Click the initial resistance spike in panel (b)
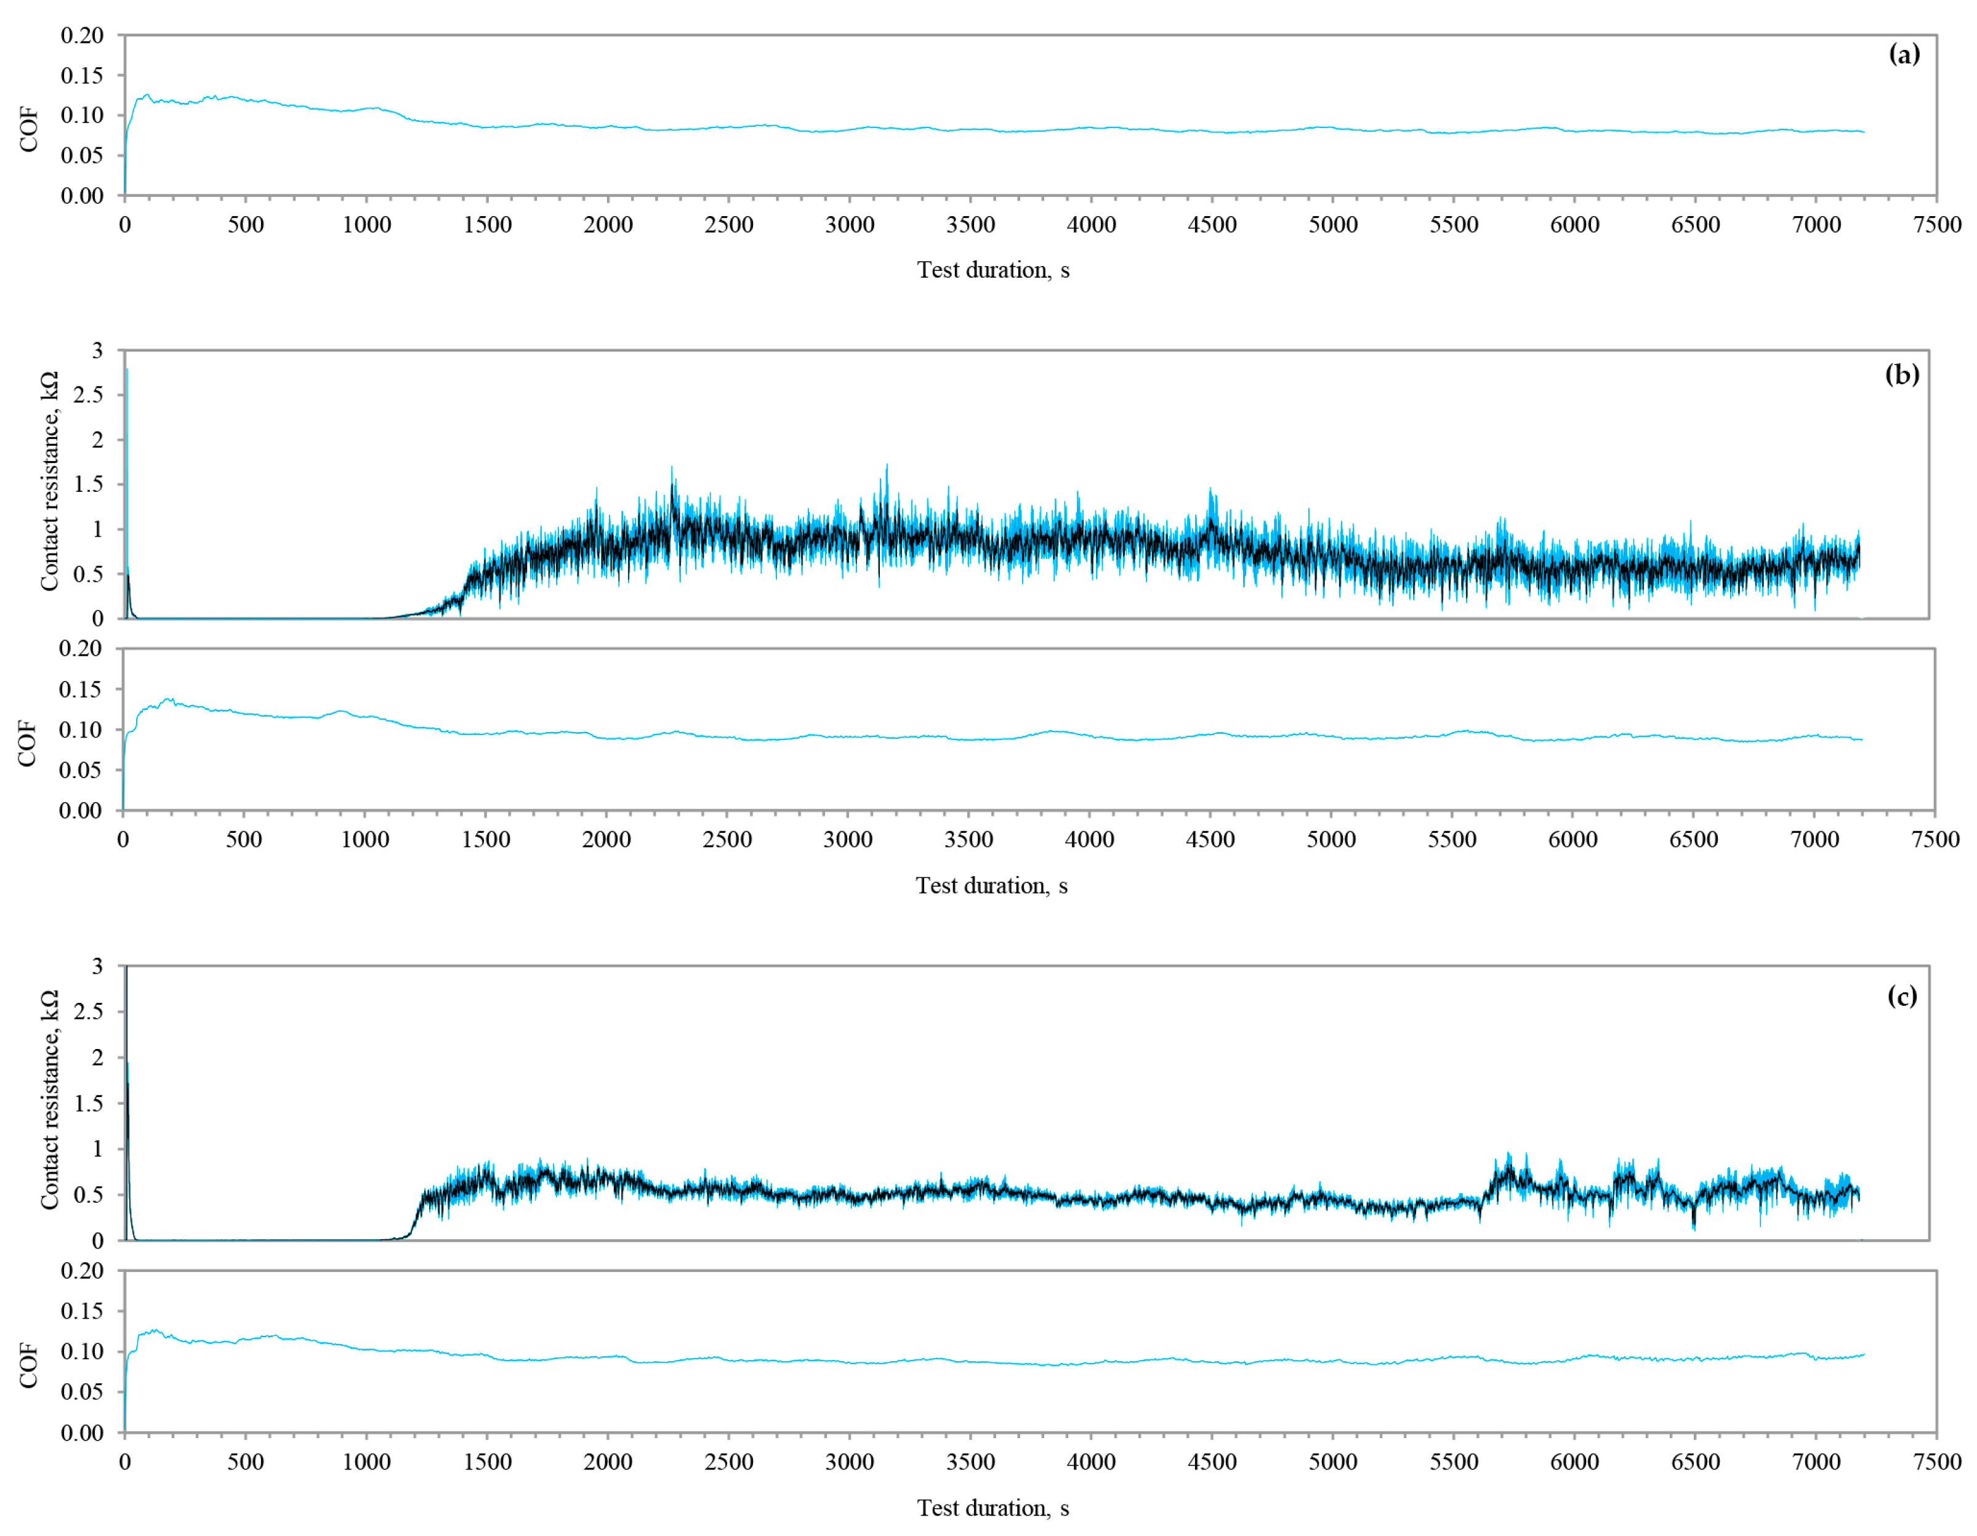 point(127,471)
